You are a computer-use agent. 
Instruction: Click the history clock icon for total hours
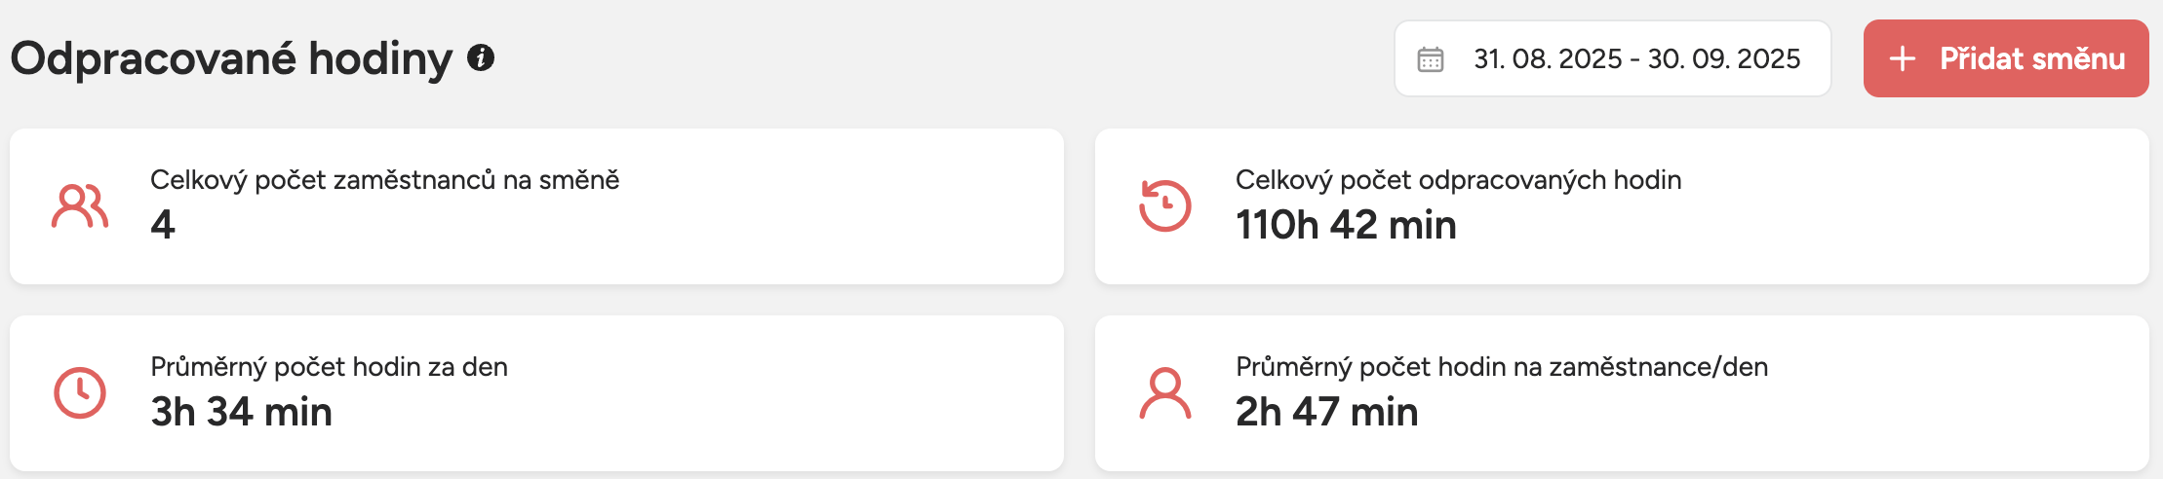click(x=1165, y=206)
